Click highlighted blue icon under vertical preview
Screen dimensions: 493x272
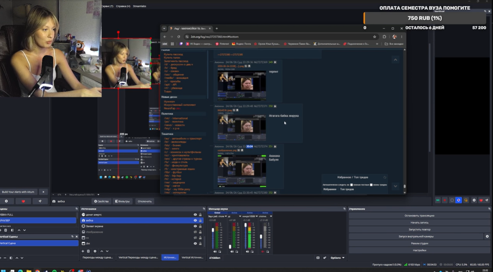458,200
